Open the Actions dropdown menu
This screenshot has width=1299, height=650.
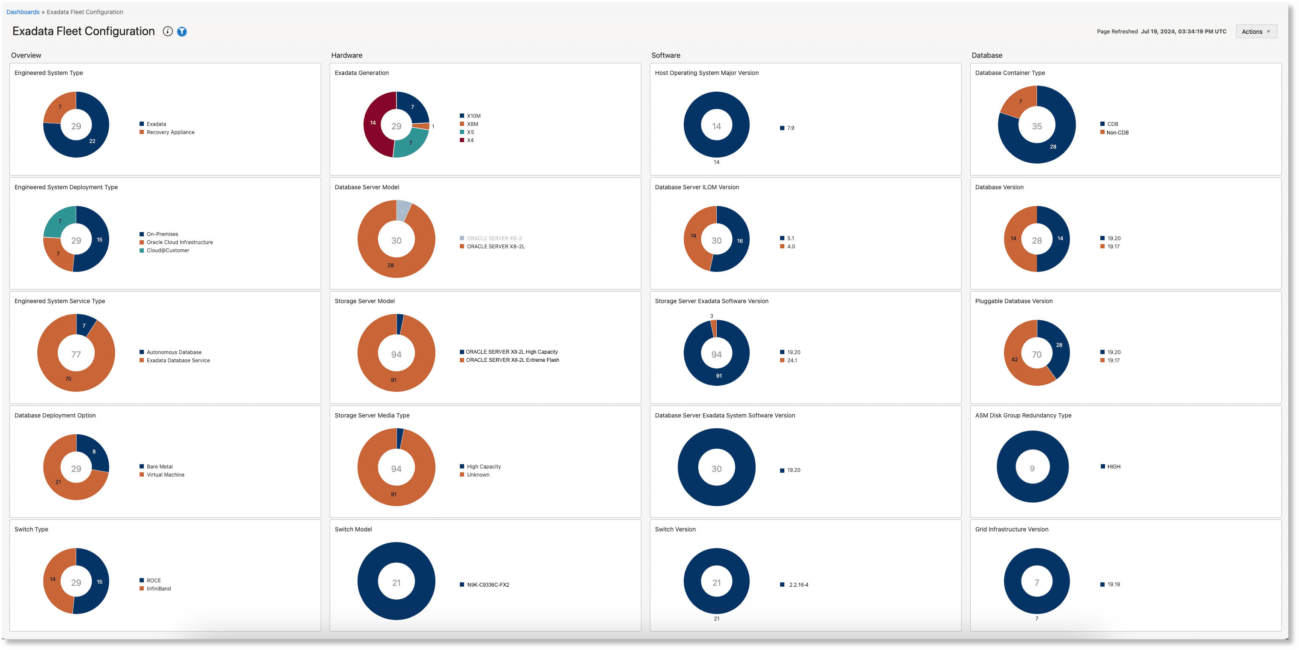1255,31
